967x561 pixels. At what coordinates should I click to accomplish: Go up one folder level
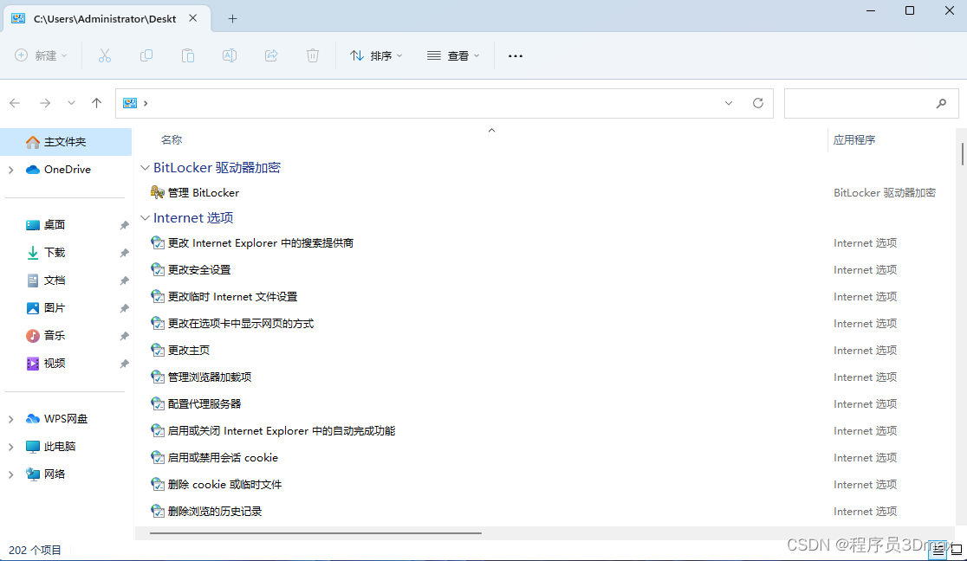click(x=97, y=103)
